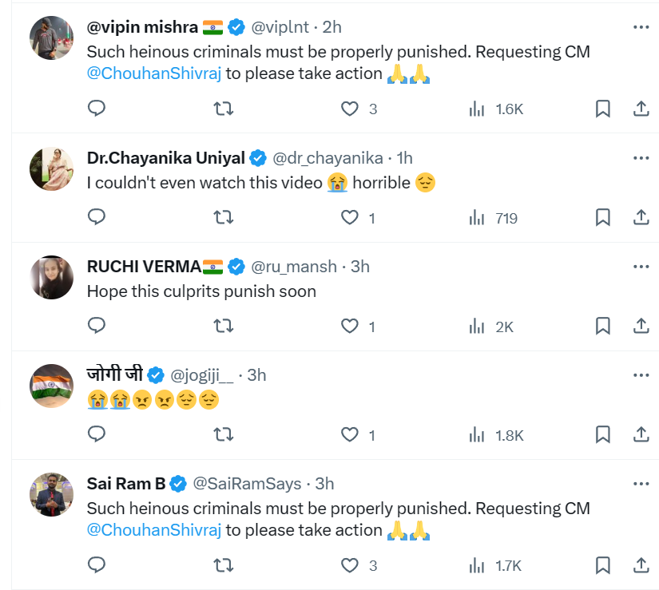
Task: Open @ChouhanShivraj mention in Sai Ram's tweet
Action: [154, 530]
